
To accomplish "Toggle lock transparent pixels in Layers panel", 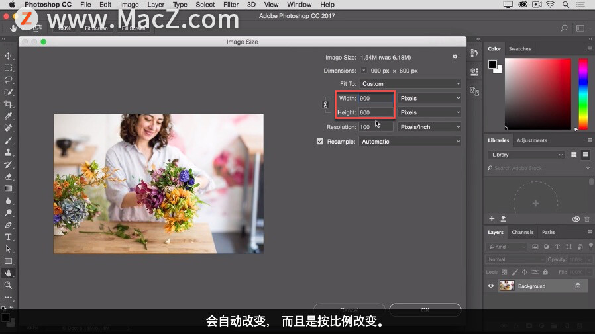I will [504, 272].
